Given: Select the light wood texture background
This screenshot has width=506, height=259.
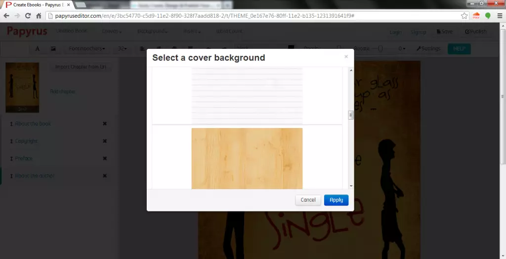Looking at the screenshot, I should pos(247,159).
